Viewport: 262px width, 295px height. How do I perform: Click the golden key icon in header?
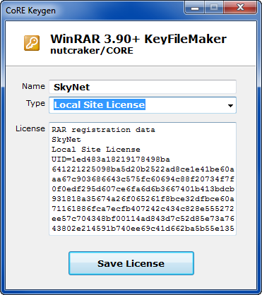tap(32, 43)
